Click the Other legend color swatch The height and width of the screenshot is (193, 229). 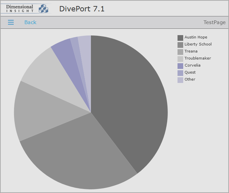[x=180, y=80]
